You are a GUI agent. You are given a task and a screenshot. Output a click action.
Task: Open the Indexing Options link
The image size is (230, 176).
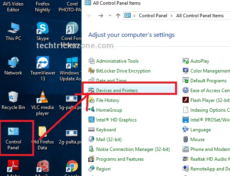pyautogui.click(x=210, y=110)
